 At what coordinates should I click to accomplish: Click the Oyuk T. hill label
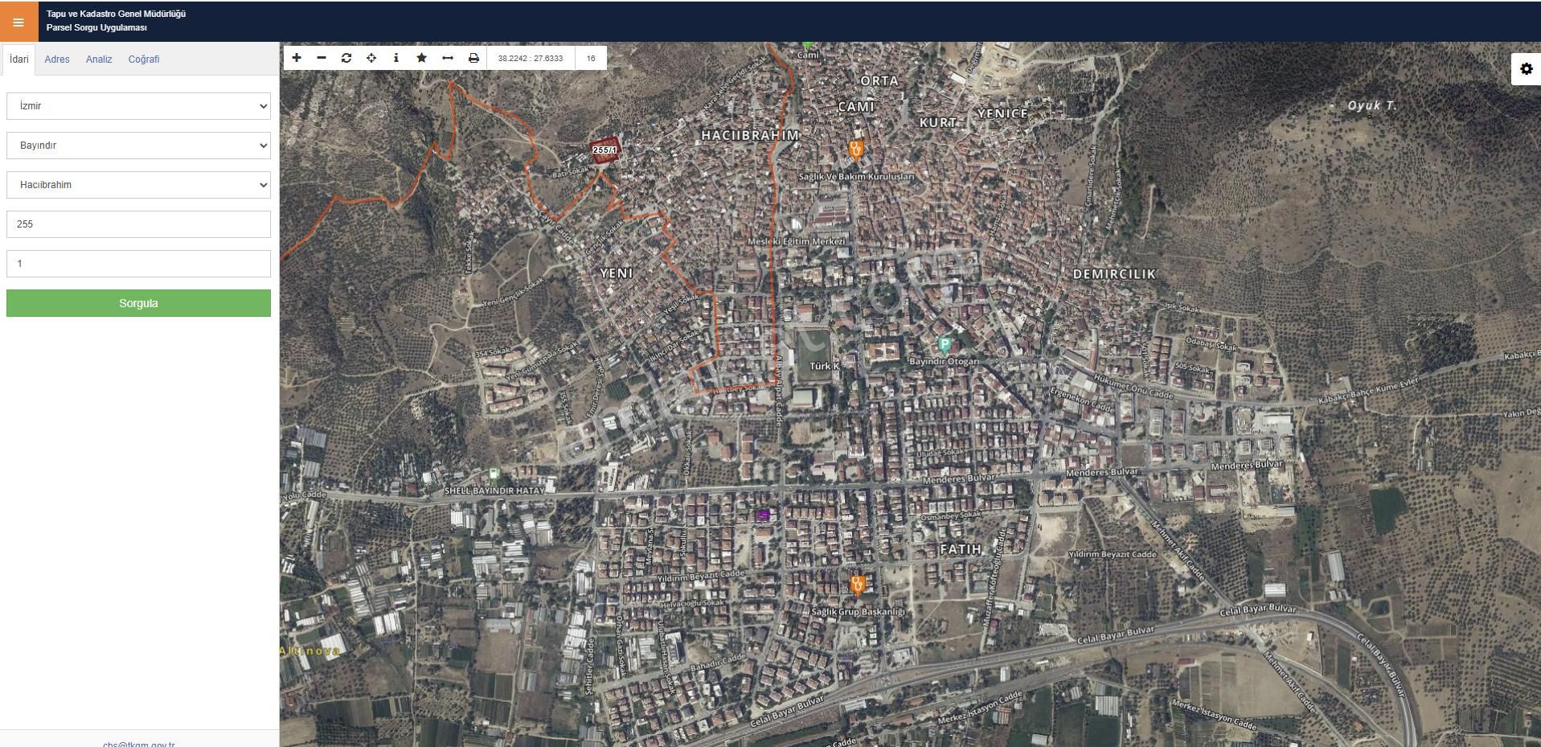click(x=1372, y=105)
